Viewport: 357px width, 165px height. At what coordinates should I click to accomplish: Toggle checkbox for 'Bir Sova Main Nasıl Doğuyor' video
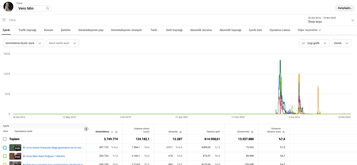5,156
